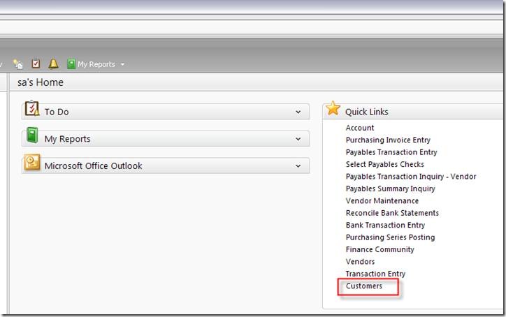Viewport: 506px width, 317px height.
Task: Expand the To Do section chevron
Action: pyautogui.click(x=298, y=112)
